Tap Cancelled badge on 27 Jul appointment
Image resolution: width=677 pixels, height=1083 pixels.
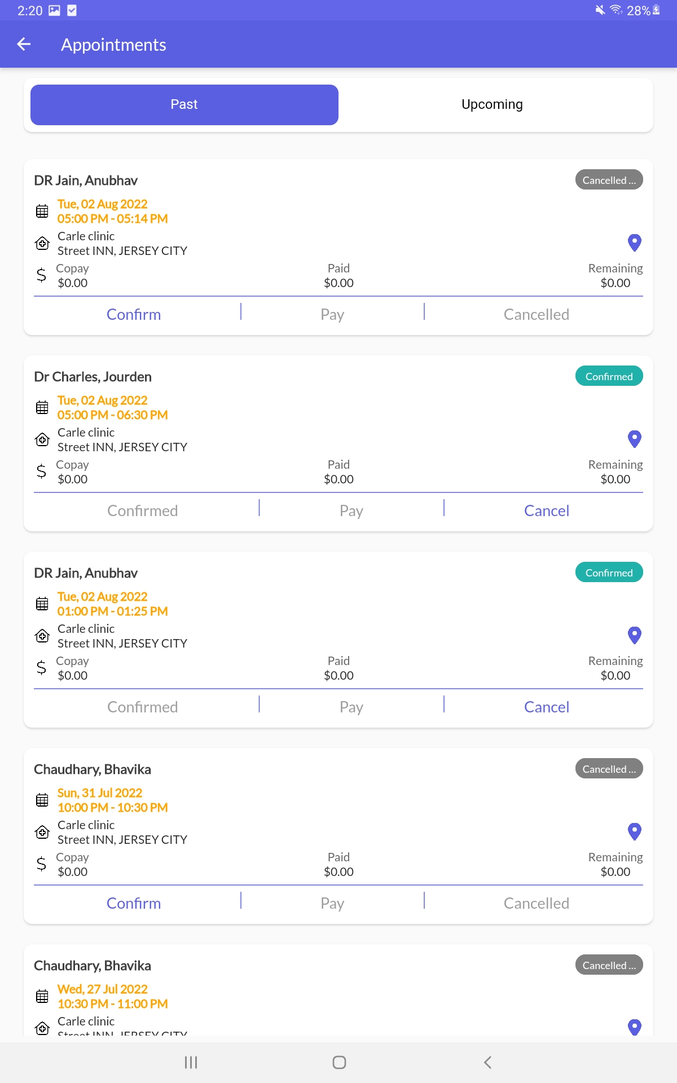[x=609, y=965]
